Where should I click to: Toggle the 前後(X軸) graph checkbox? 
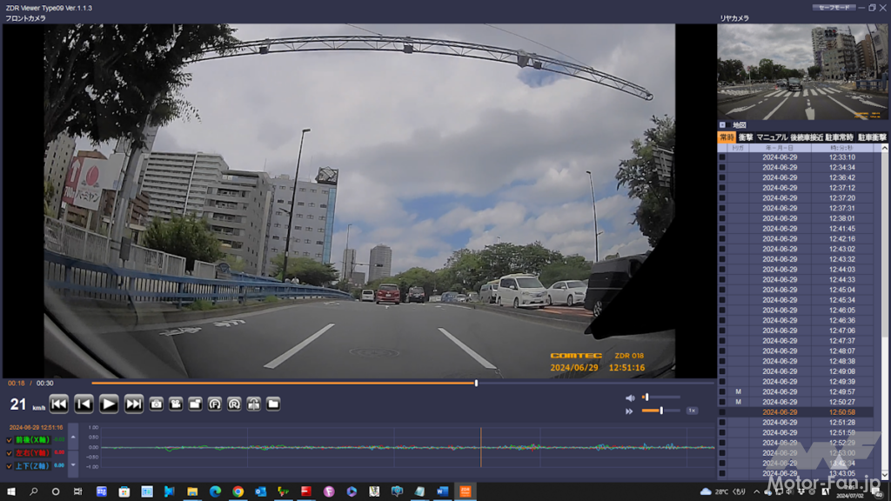(10, 440)
